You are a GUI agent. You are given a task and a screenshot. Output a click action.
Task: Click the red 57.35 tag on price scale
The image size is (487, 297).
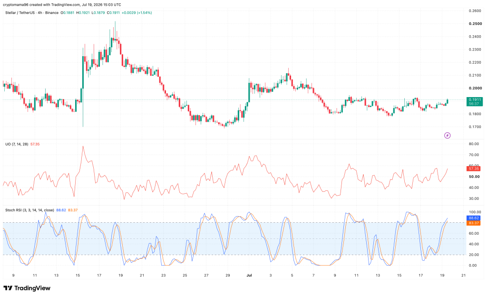[474, 168]
